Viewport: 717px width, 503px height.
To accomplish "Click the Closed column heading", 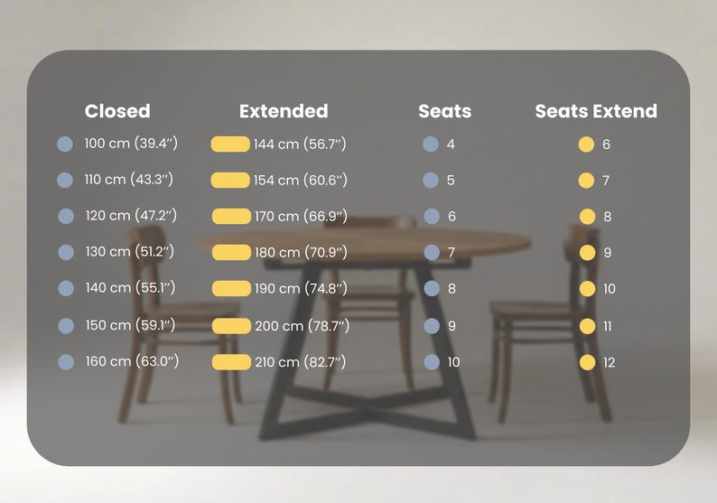I will [x=117, y=111].
